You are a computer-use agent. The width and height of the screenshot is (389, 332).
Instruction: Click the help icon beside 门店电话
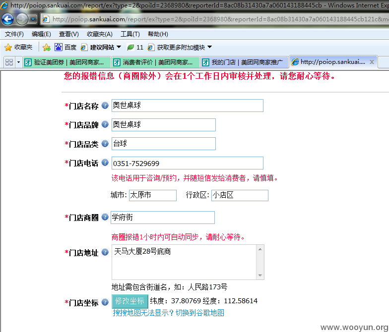pos(105,163)
